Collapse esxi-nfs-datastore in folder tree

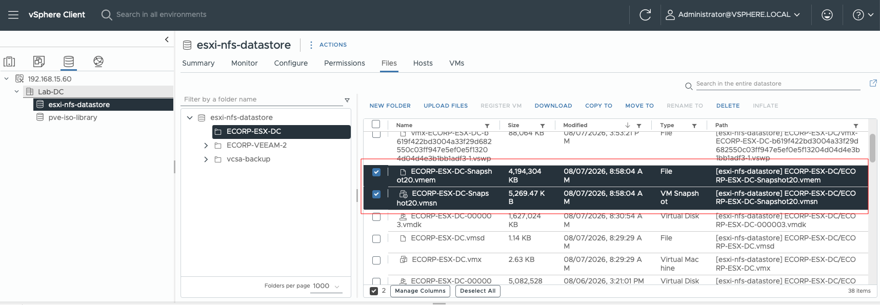coord(190,118)
